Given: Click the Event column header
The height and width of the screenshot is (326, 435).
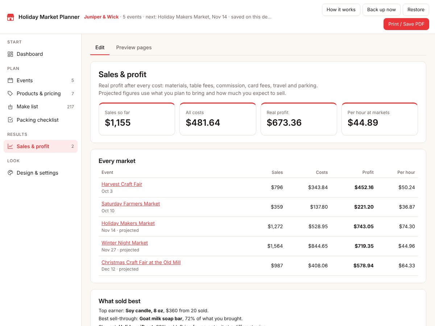Looking at the screenshot, I should coord(107,172).
